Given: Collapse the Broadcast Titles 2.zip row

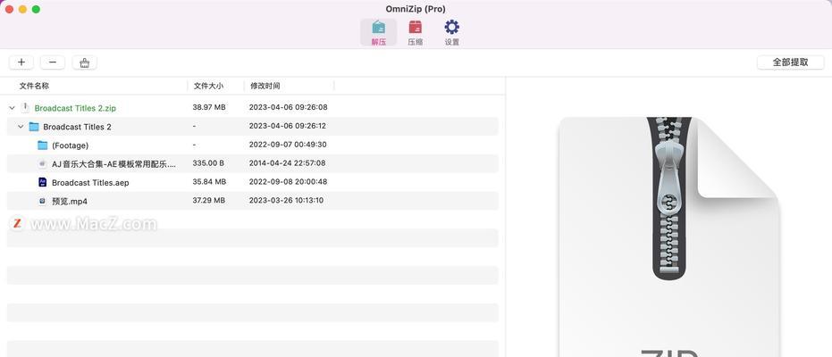Looking at the screenshot, I should (x=12, y=108).
